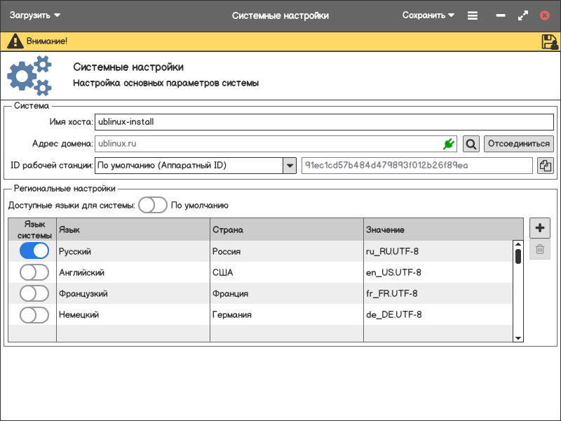The image size is (561, 421).
Task: Open the workstation ID dropdown
Action: [x=289, y=166]
